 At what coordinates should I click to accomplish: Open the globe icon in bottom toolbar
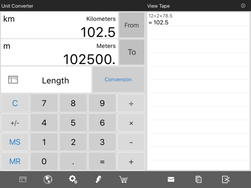coord(48,179)
